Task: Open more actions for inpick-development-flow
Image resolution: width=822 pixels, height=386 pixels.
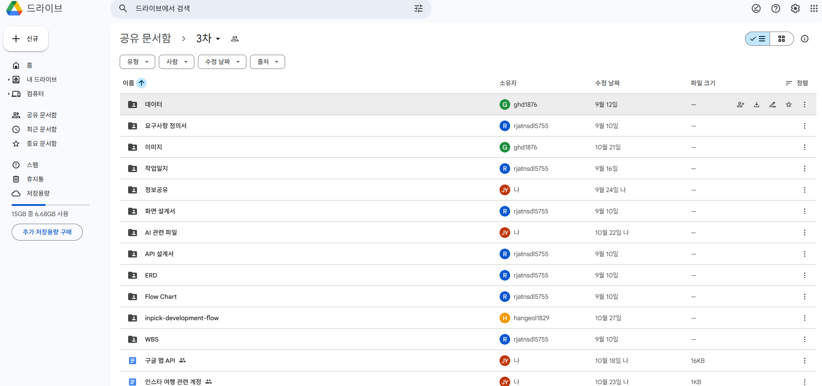Action: [x=805, y=318]
